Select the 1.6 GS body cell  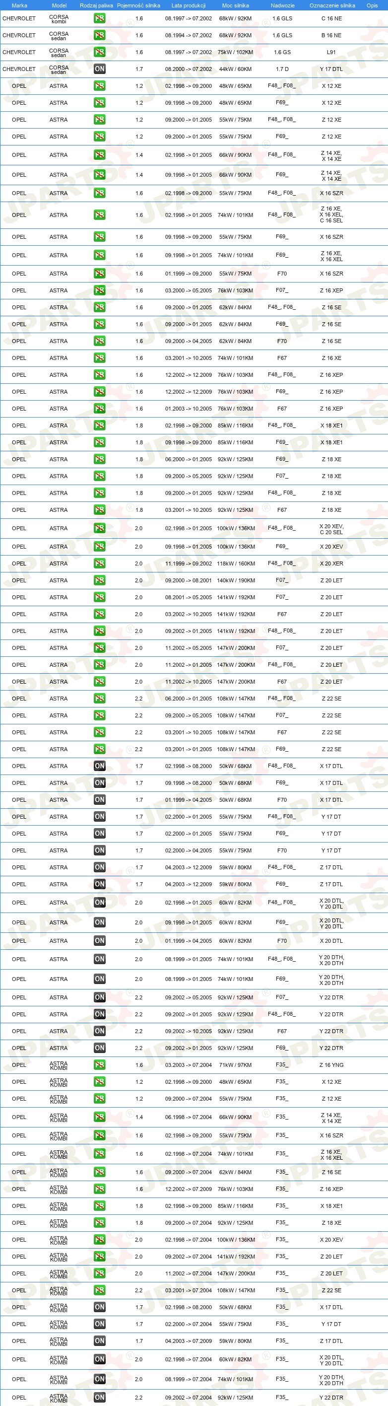click(282, 53)
